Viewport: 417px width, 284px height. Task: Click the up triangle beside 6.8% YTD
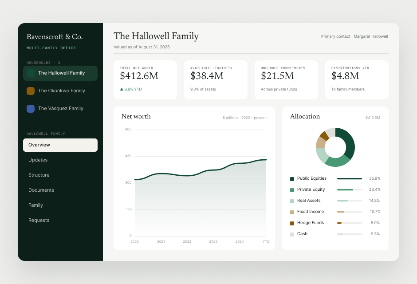(122, 89)
